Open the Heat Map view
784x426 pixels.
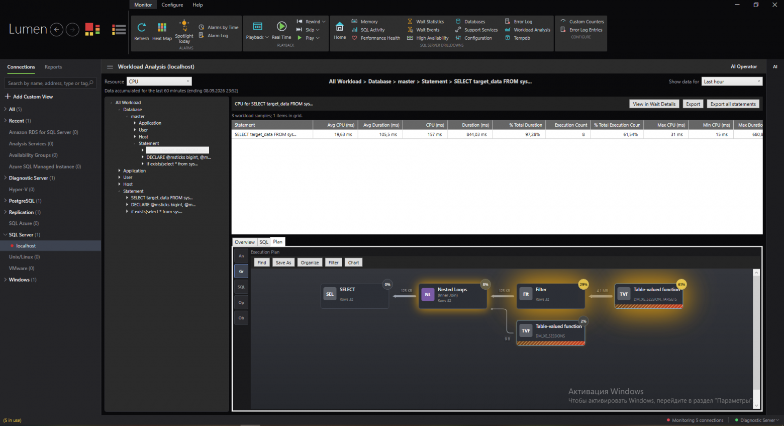[x=162, y=31]
